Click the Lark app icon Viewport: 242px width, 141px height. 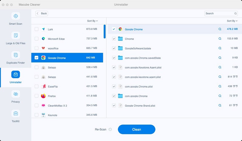tap(43, 29)
